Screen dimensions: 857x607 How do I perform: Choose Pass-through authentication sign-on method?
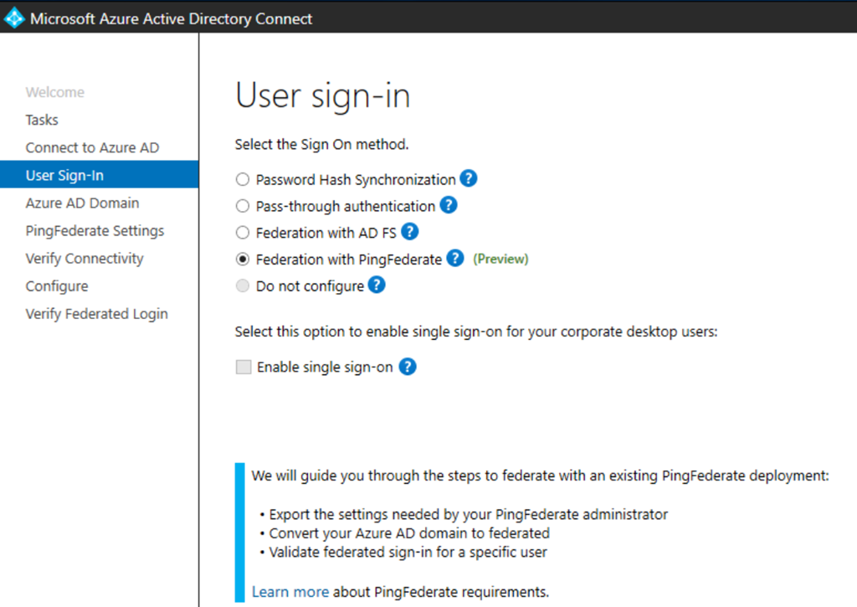point(243,206)
